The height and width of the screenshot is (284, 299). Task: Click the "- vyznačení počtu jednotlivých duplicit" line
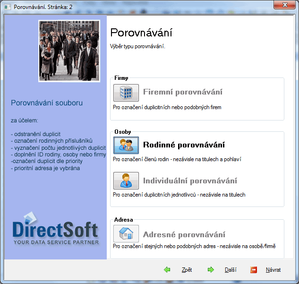pos(58,148)
